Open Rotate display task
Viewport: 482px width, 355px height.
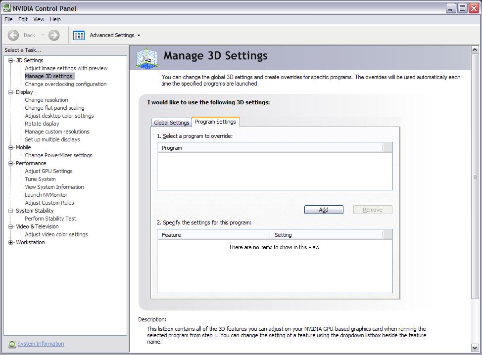42,124
